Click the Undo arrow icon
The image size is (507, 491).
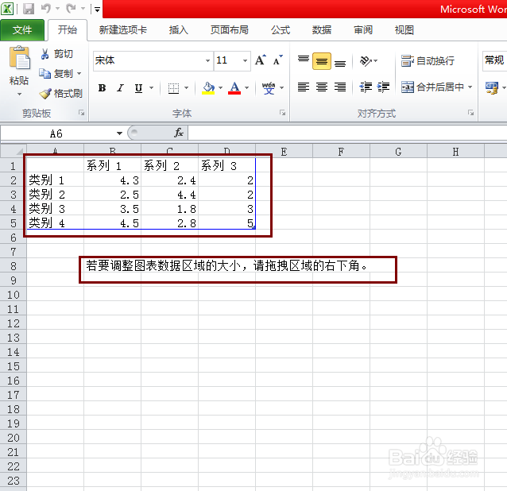tap(46, 9)
